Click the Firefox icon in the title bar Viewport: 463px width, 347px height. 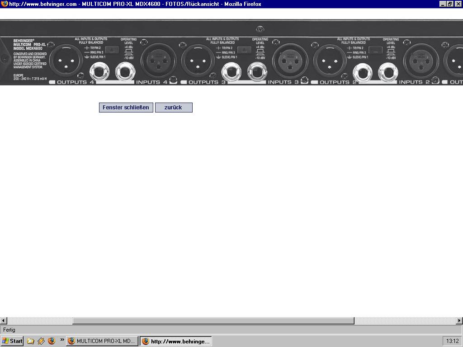point(5,4)
